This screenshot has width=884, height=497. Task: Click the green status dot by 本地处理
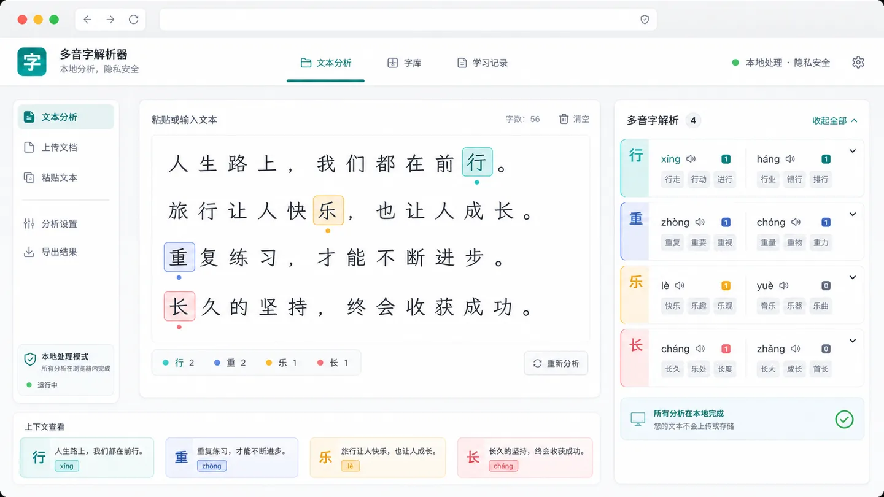735,63
